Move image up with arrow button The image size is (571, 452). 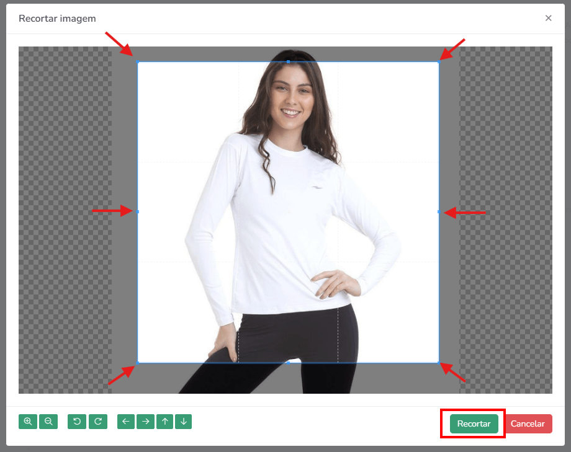click(165, 422)
